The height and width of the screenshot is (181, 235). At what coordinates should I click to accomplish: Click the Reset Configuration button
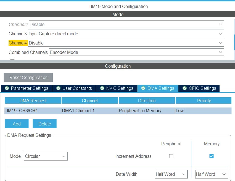[x=28, y=77]
